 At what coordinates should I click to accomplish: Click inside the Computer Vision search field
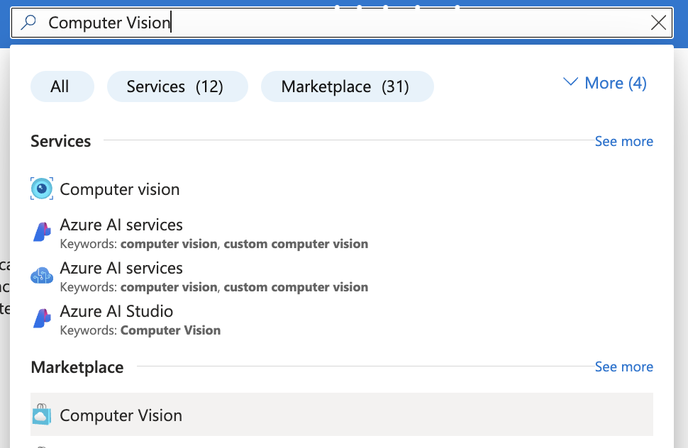(x=342, y=23)
